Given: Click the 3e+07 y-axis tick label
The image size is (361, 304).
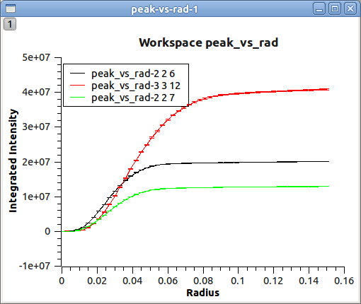Looking at the screenshot, I should 36,127.
